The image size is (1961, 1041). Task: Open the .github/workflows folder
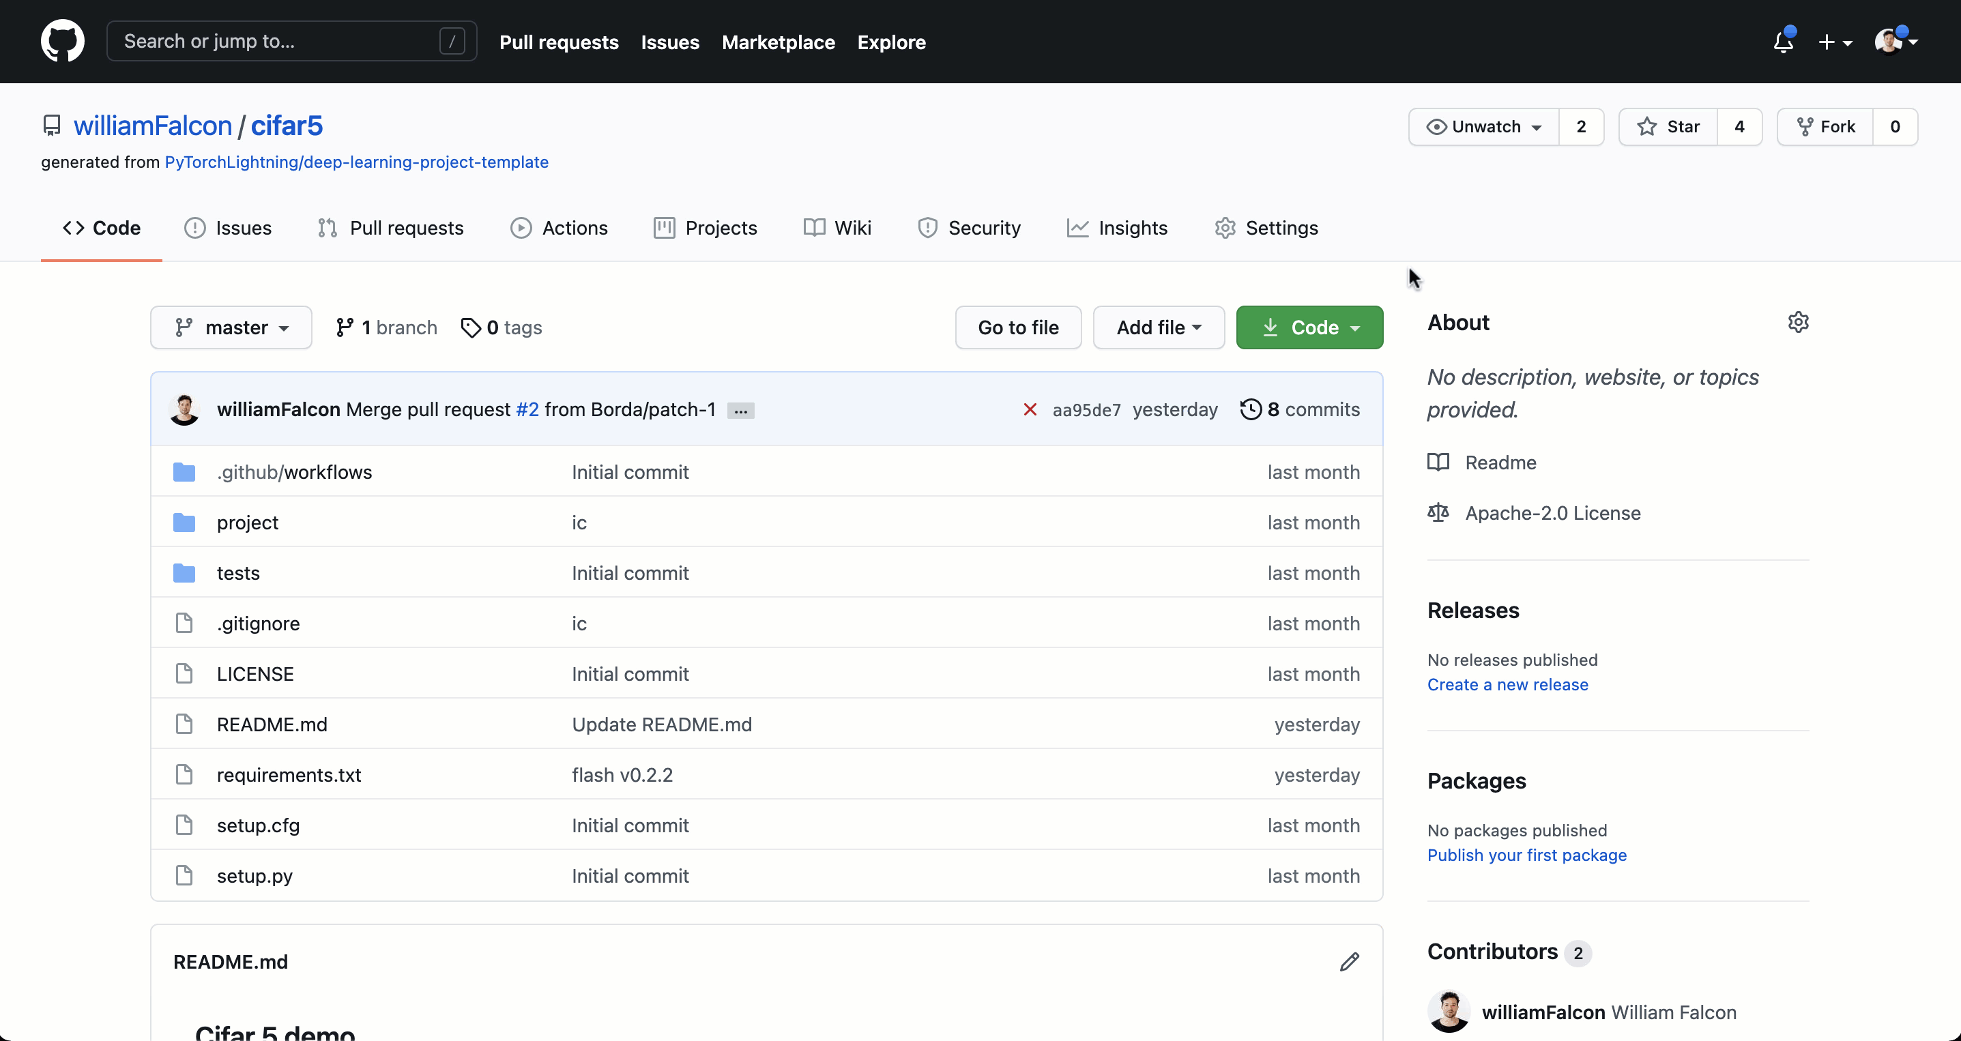295,472
